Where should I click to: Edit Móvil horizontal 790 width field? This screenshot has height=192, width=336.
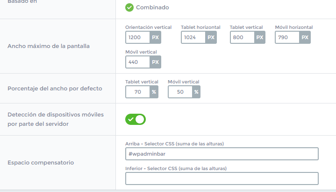point(287,37)
